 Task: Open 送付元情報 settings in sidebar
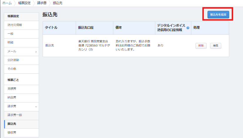pos(15,25)
